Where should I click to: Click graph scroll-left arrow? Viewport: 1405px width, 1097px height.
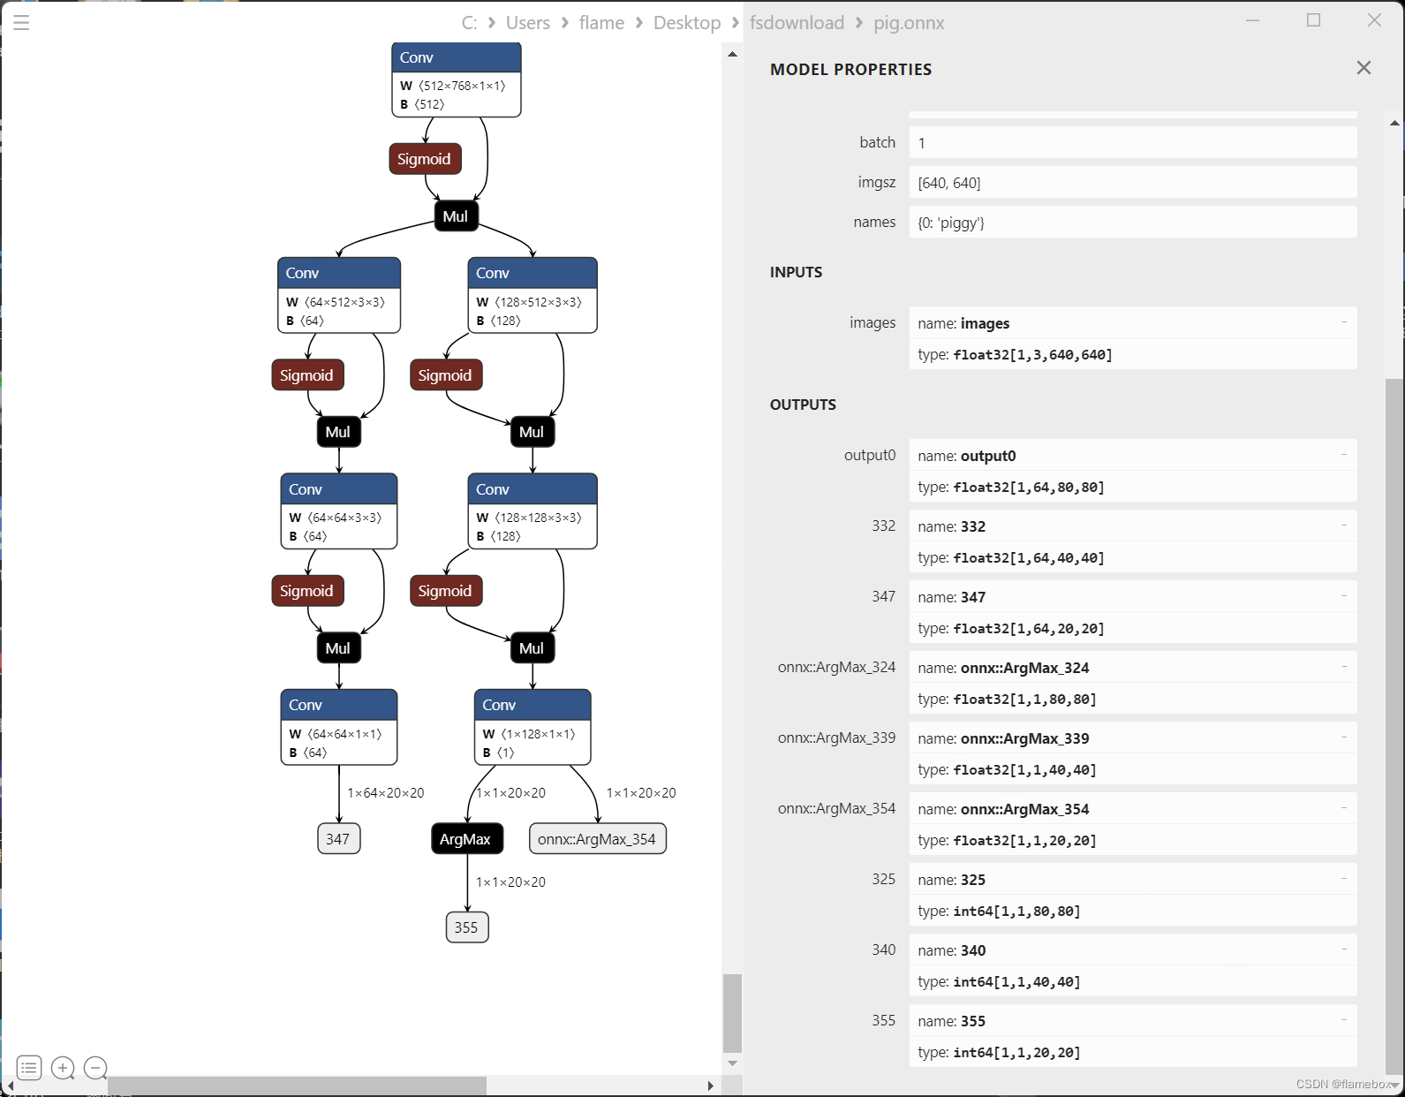click(10, 1086)
